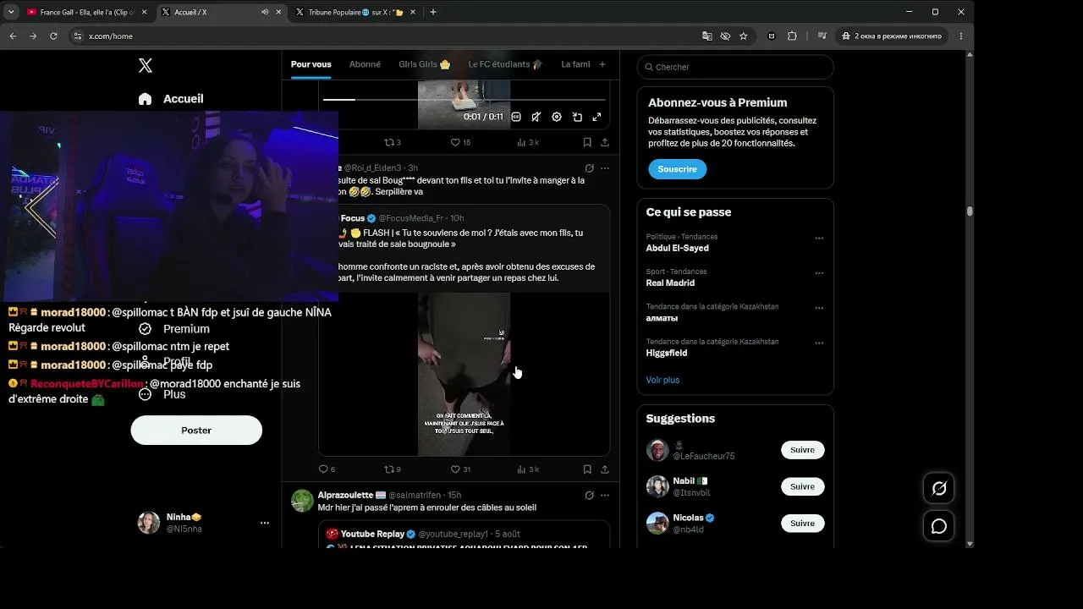Bookmark the tweet with 31 likes
Viewport: 1083px width, 609px height.
[587, 469]
